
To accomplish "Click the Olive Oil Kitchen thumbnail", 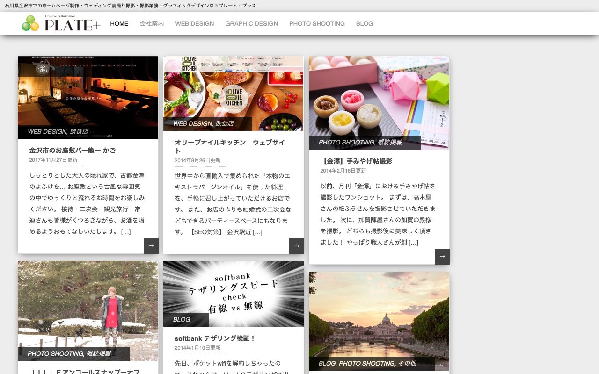I will 234,93.
